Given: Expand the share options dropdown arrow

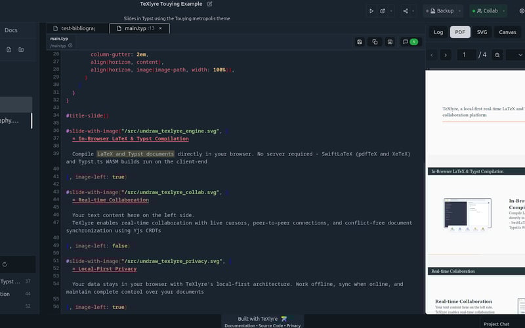Looking at the screenshot, I should (x=413, y=11).
